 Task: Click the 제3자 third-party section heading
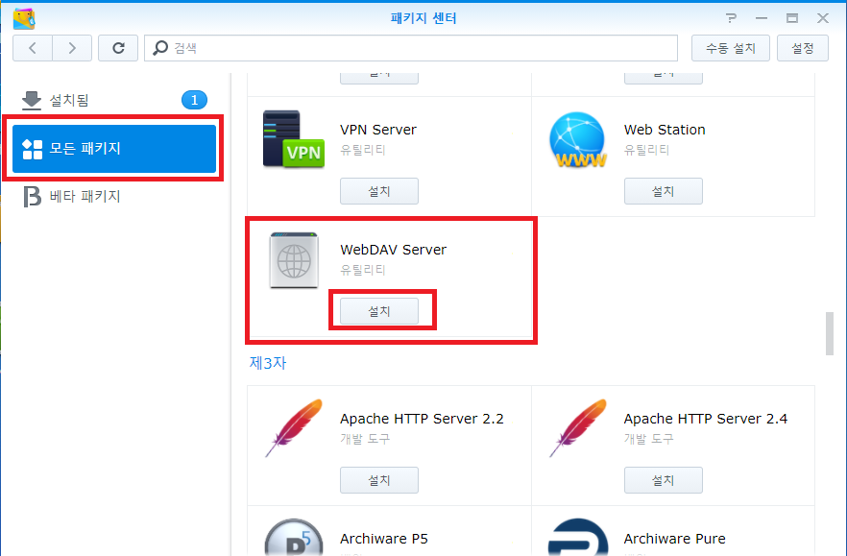(x=267, y=363)
